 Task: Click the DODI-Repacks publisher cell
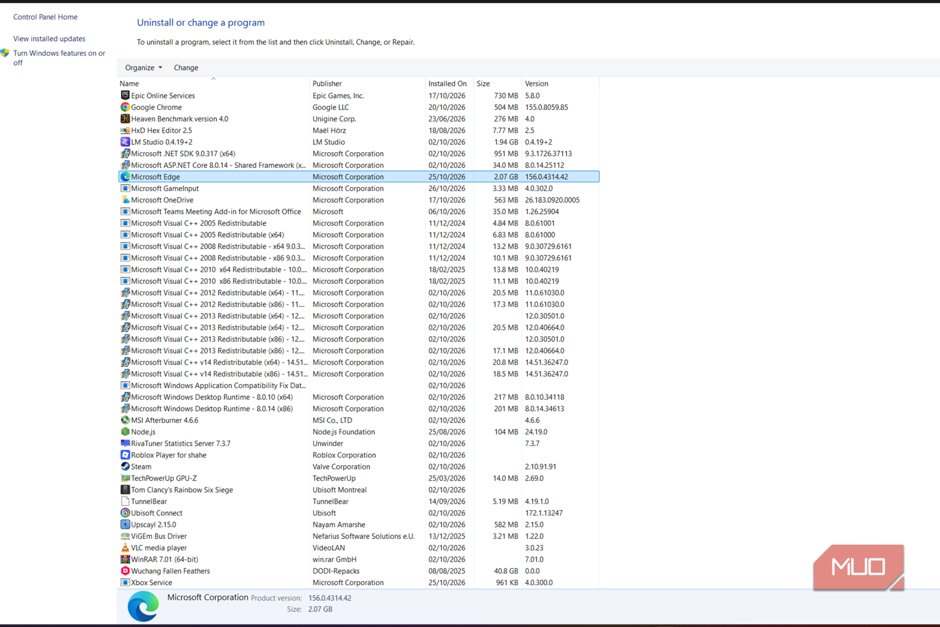336,571
